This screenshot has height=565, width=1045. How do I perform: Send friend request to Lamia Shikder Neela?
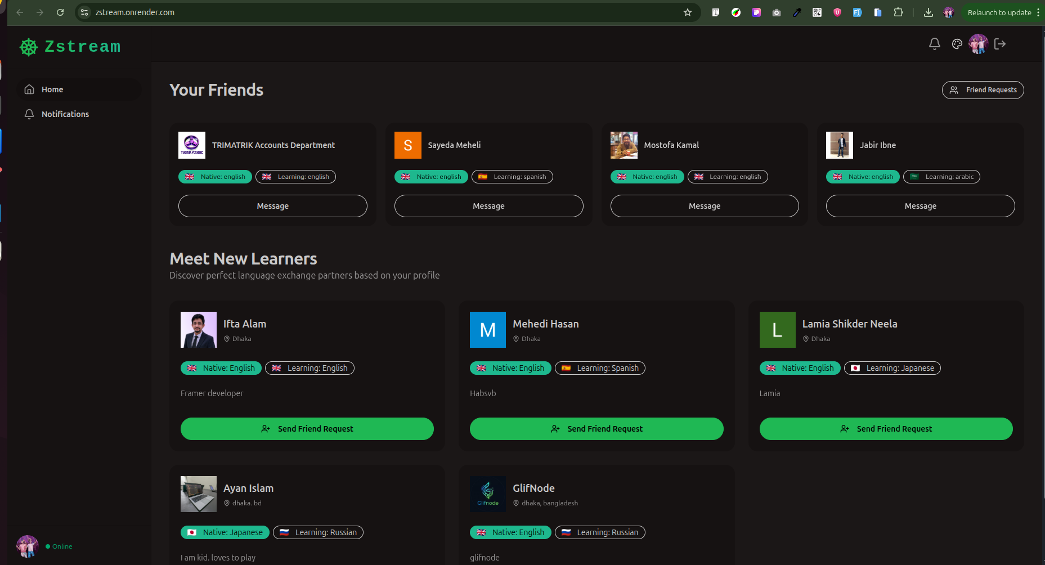click(x=886, y=429)
